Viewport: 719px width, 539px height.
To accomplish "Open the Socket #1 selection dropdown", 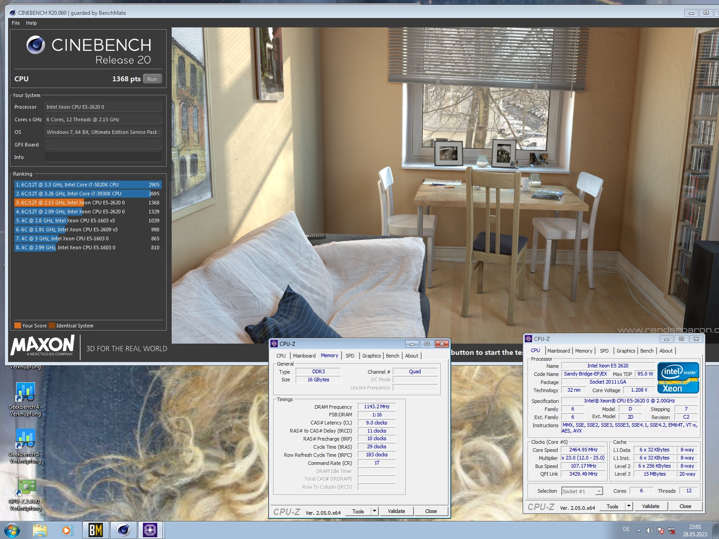I will click(582, 491).
